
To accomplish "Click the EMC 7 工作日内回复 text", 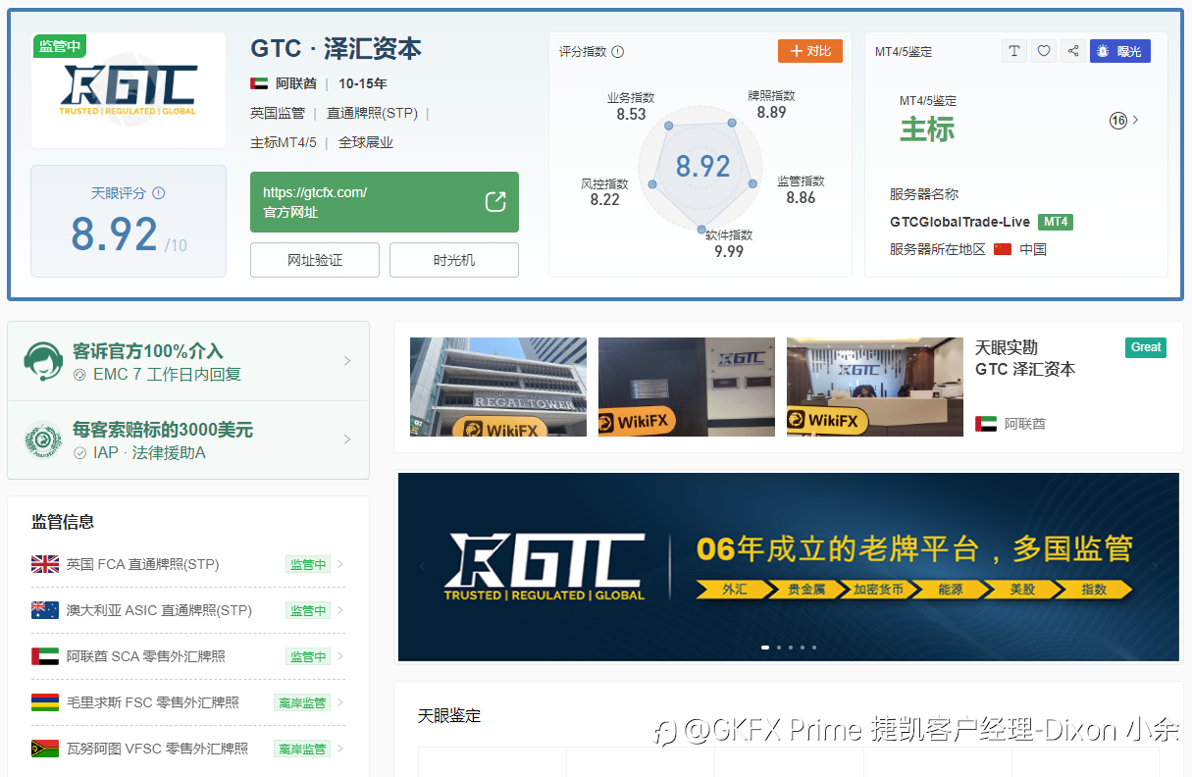I will (167, 374).
